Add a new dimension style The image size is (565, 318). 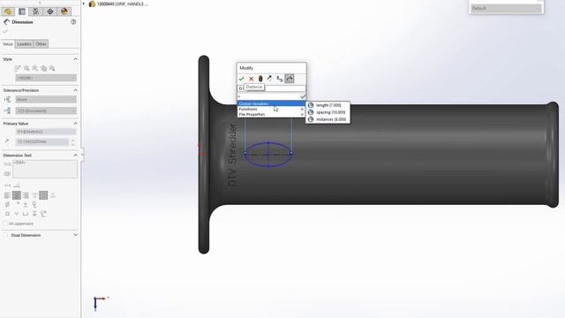26,68
